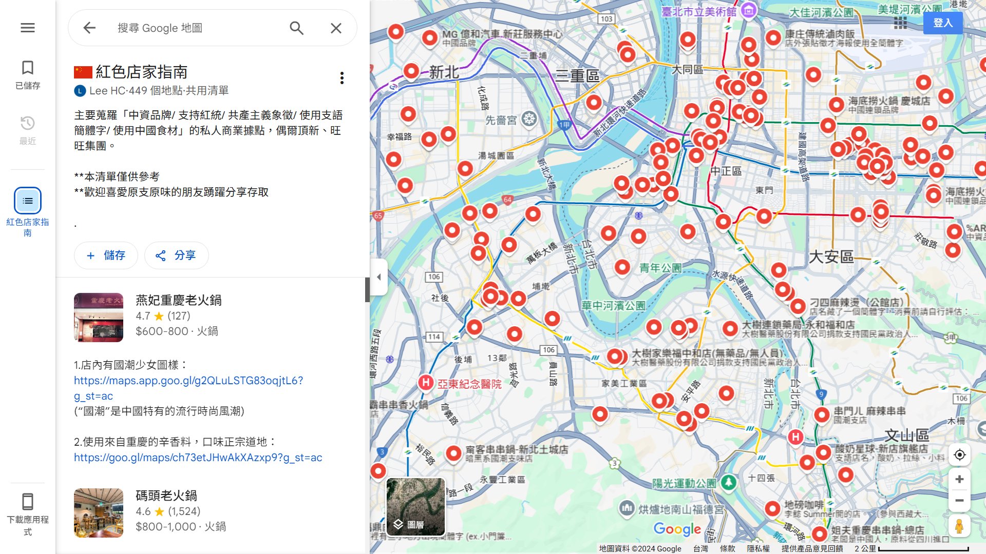
Task: Share the list with 分享 button
Action: click(x=176, y=255)
